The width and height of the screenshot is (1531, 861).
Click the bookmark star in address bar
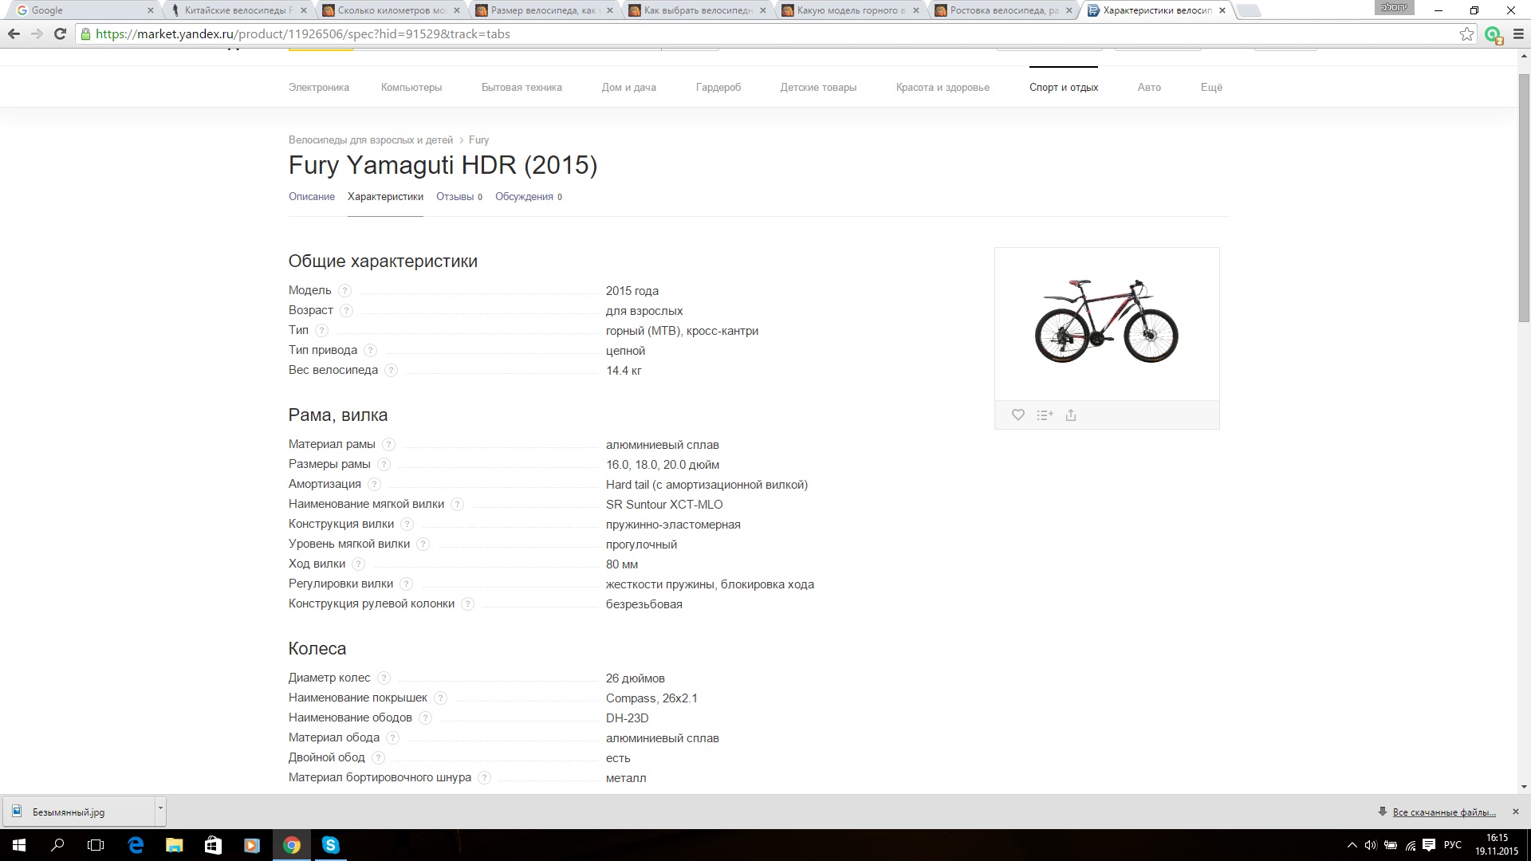coord(1466,34)
